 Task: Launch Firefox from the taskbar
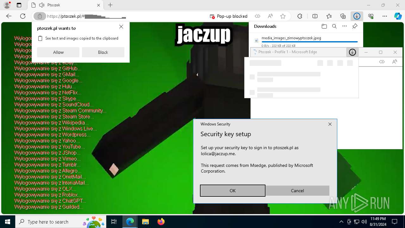tap(161, 222)
